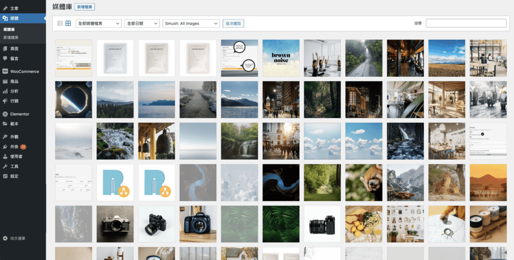The width and height of the screenshot is (514, 260).
Task: Select the brown noise image thumbnail
Action: (281, 58)
